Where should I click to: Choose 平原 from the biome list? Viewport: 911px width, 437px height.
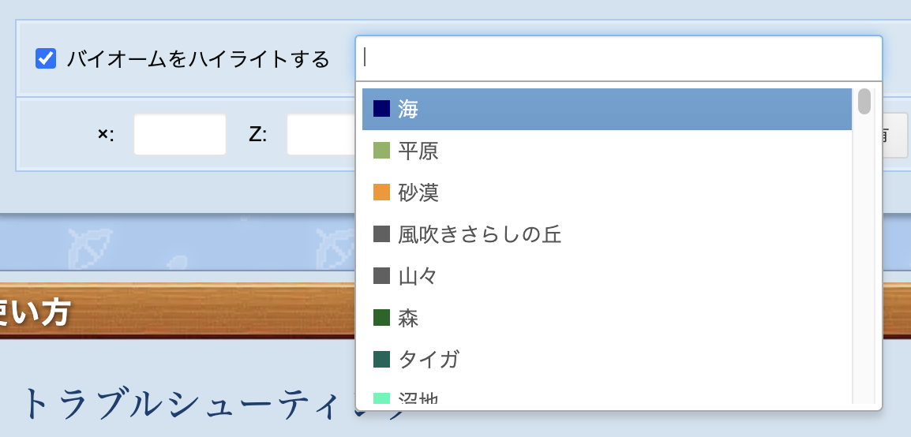click(418, 151)
